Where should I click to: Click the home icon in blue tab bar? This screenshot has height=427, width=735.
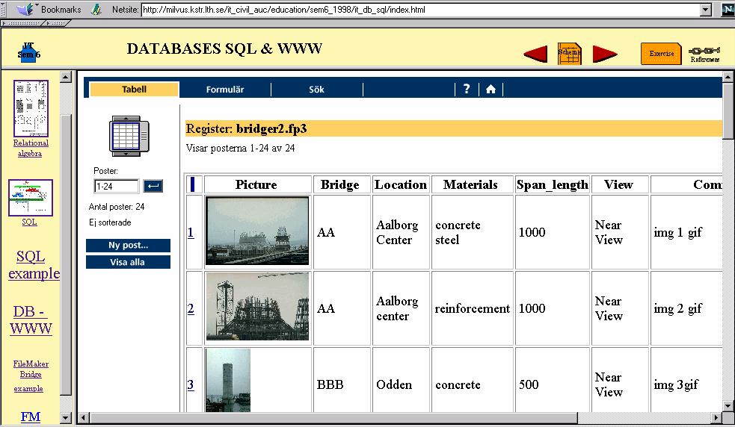(490, 89)
